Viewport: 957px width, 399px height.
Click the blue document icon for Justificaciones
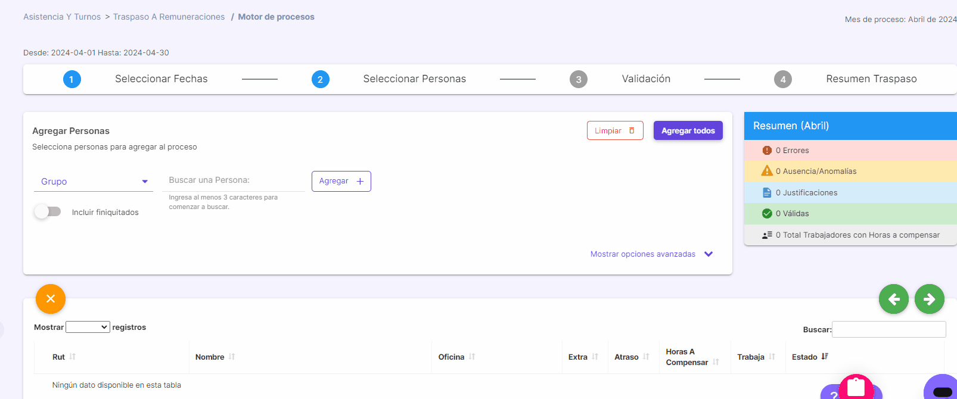click(x=767, y=192)
